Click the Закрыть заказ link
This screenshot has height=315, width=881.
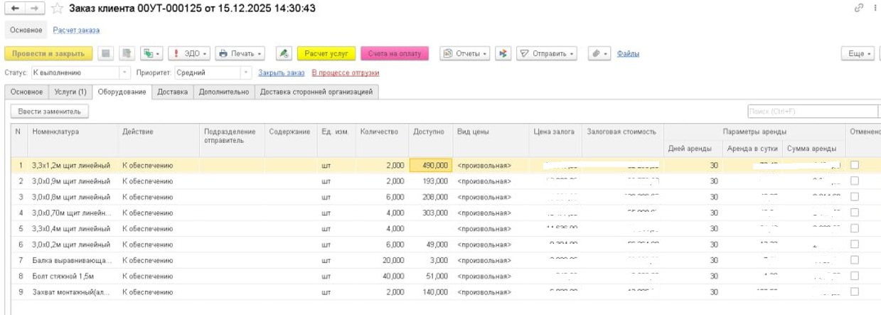click(281, 73)
